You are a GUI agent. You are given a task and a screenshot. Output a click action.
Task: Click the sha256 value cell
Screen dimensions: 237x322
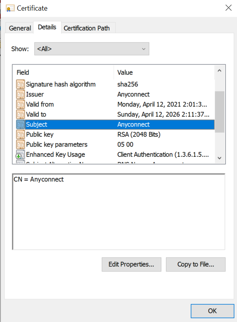coord(128,84)
